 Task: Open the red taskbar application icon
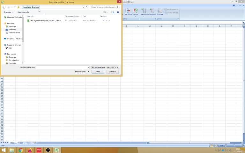click(x=39, y=150)
